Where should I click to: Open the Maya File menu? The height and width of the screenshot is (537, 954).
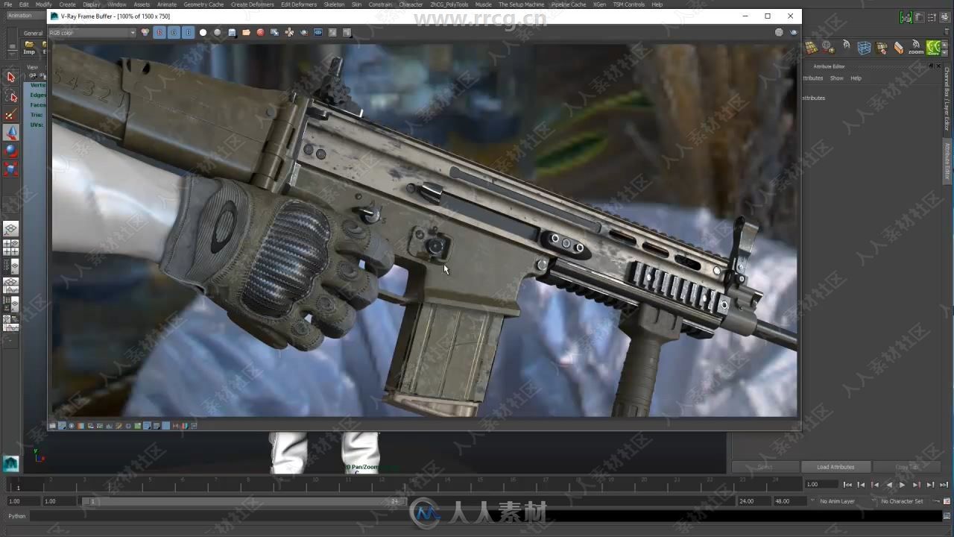coord(7,4)
